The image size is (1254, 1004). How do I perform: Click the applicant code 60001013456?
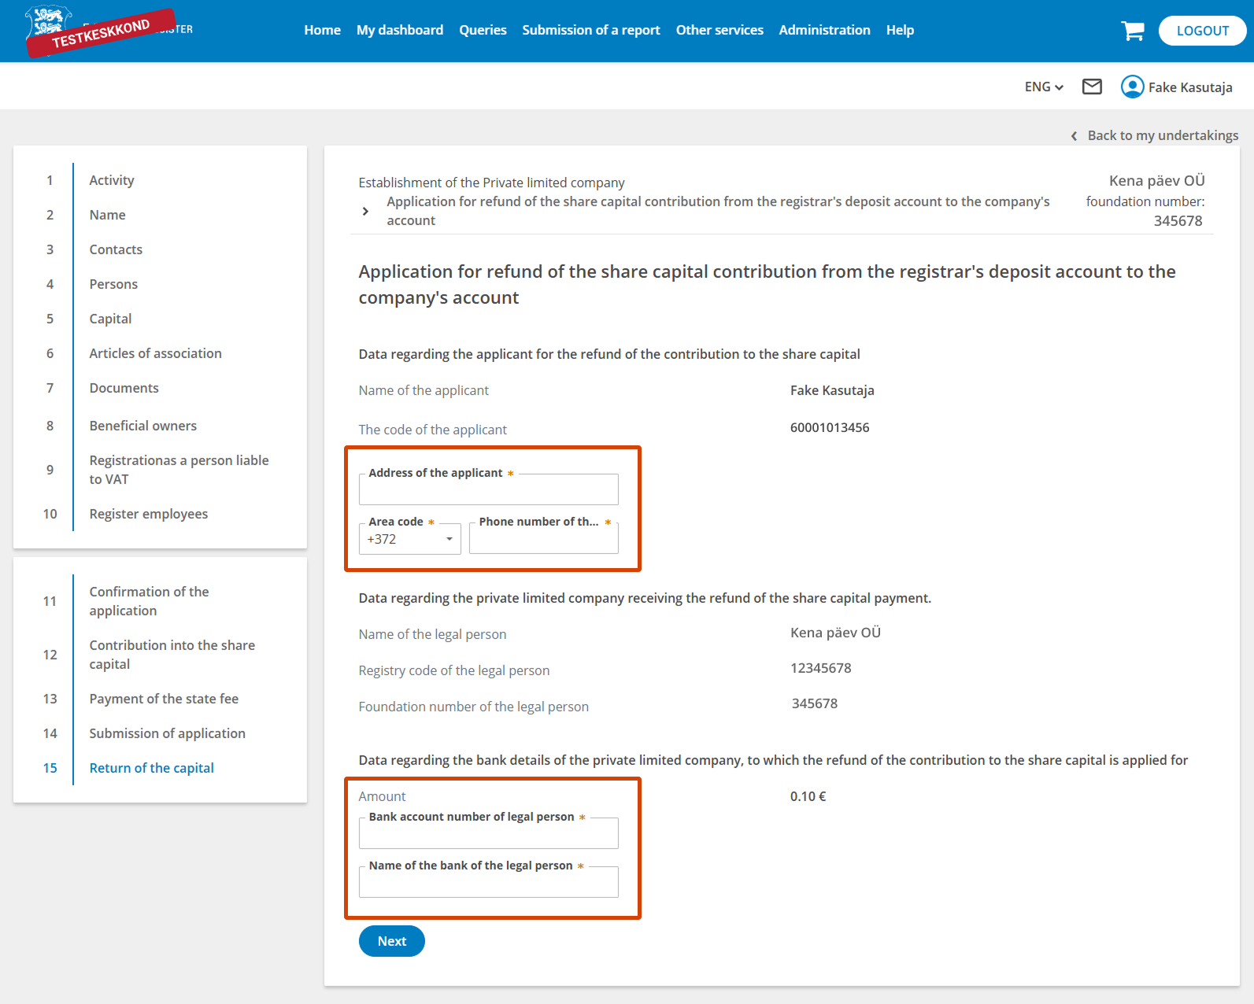[x=830, y=427]
